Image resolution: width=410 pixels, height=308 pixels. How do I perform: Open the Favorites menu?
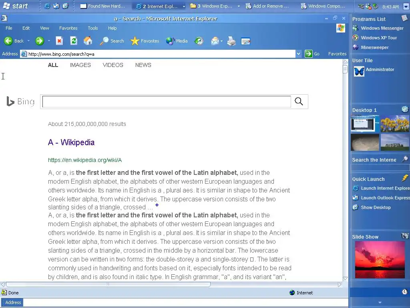(68, 28)
